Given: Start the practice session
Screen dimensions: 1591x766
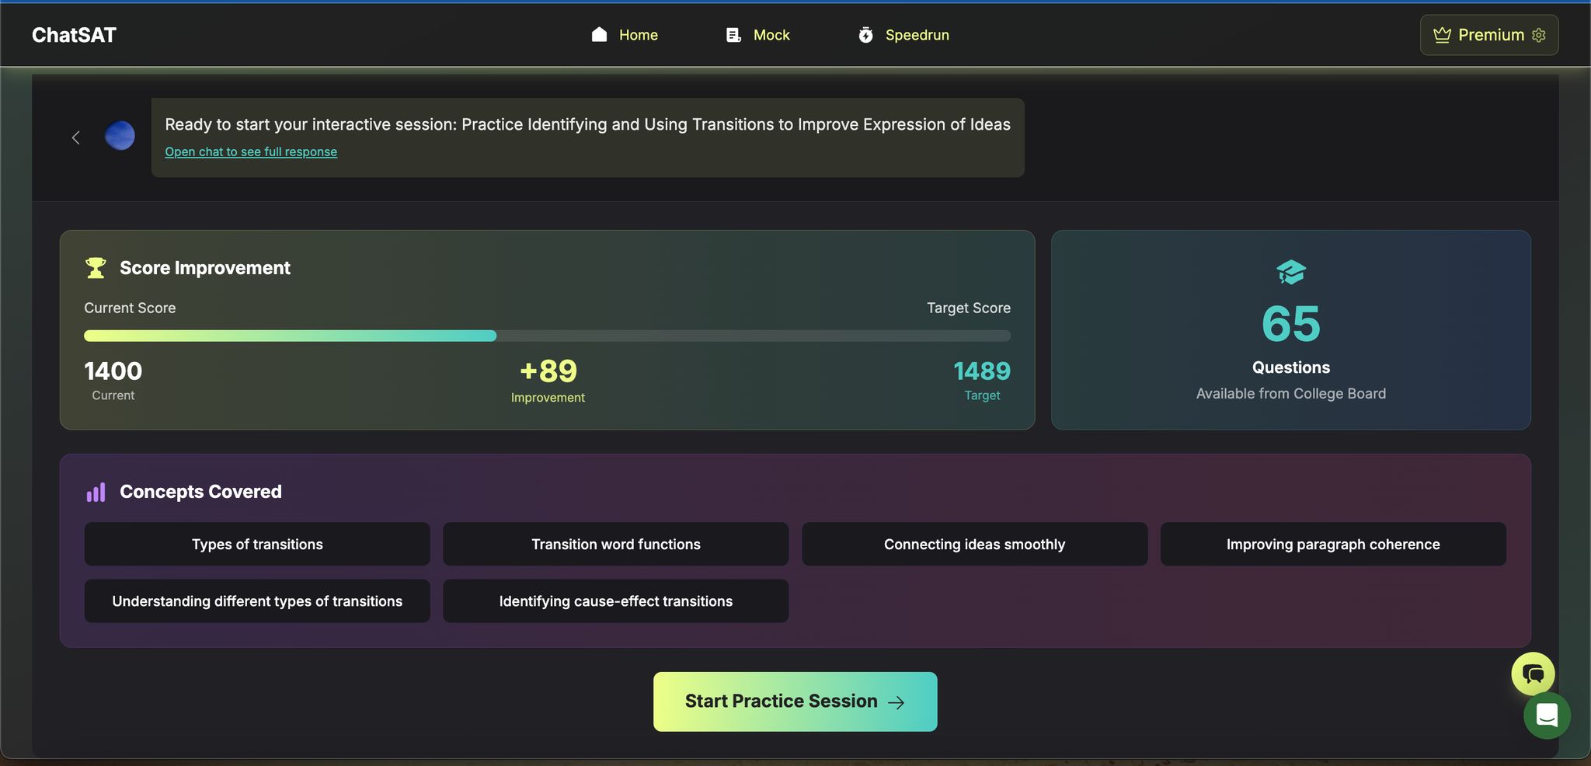Looking at the screenshot, I should [795, 702].
